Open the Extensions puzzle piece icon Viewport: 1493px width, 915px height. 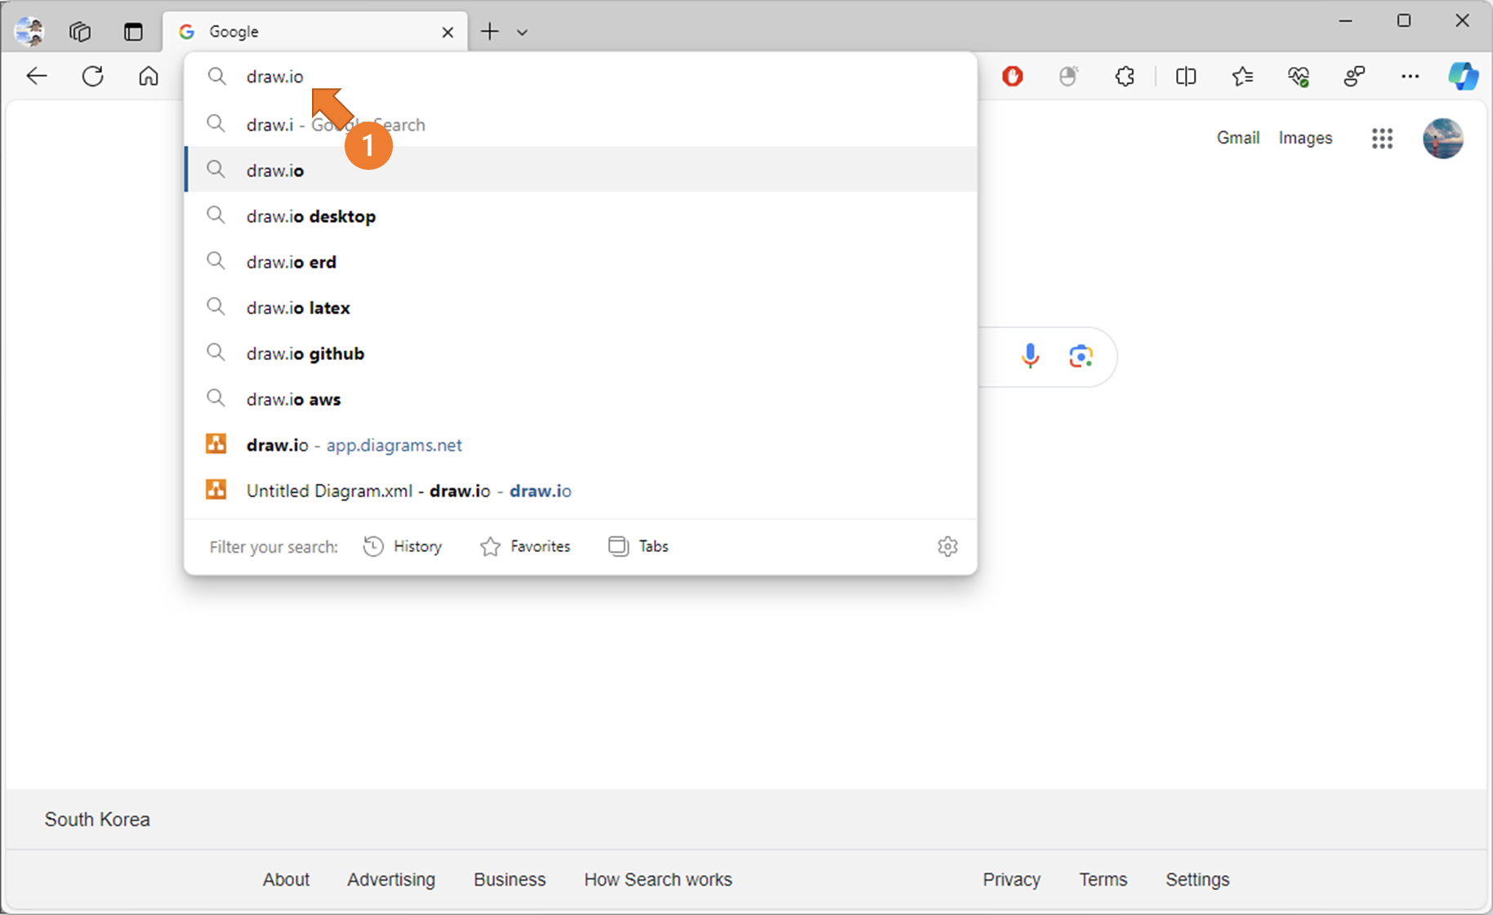coord(1125,77)
